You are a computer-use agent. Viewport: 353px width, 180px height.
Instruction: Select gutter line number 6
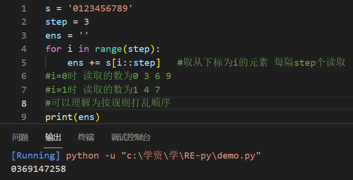(24, 76)
